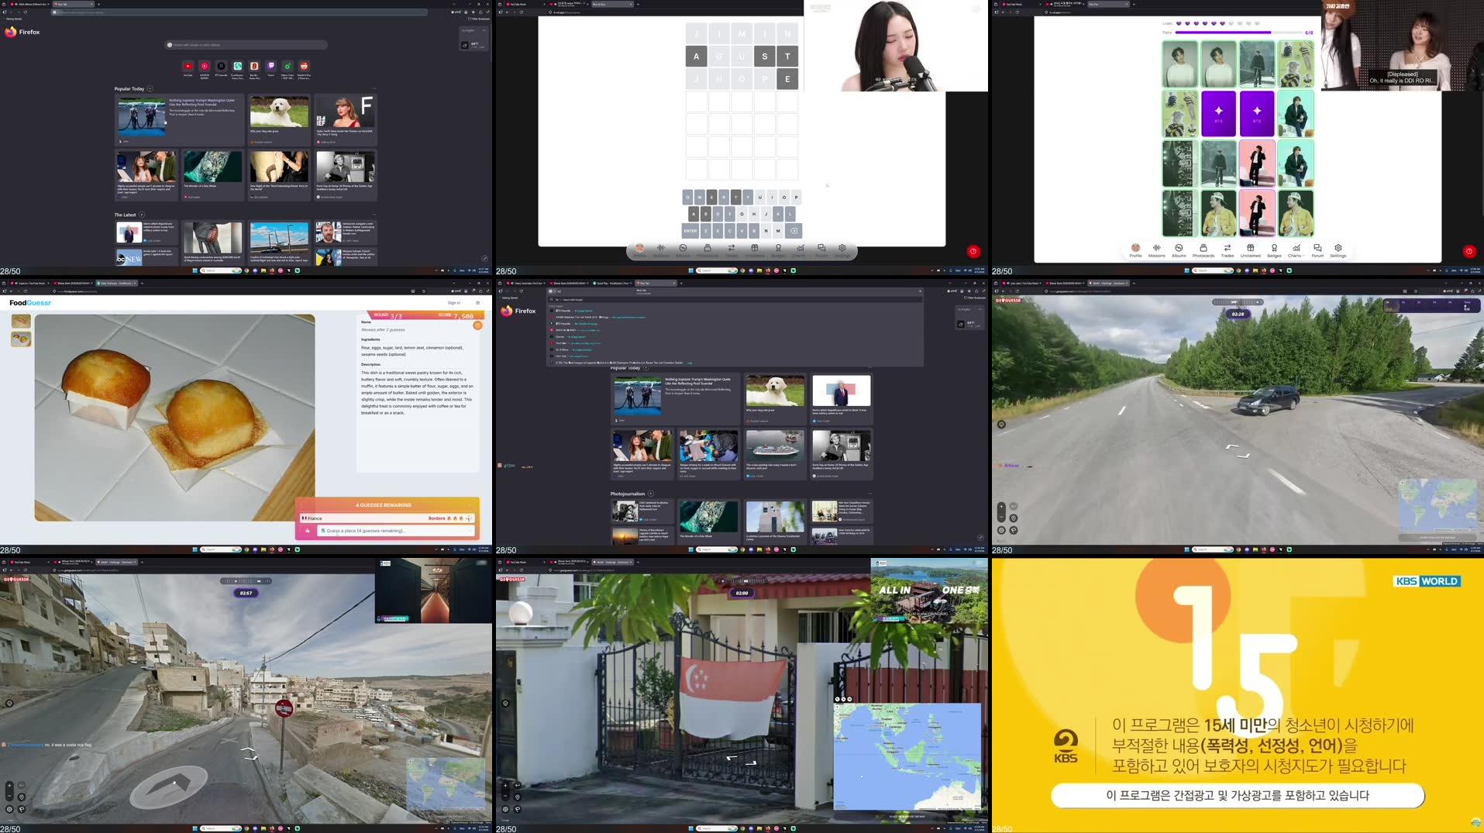The height and width of the screenshot is (833, 1484).
Task: Expand the Charts dropdown in matching game navigation
Action: click(1296, 250)
